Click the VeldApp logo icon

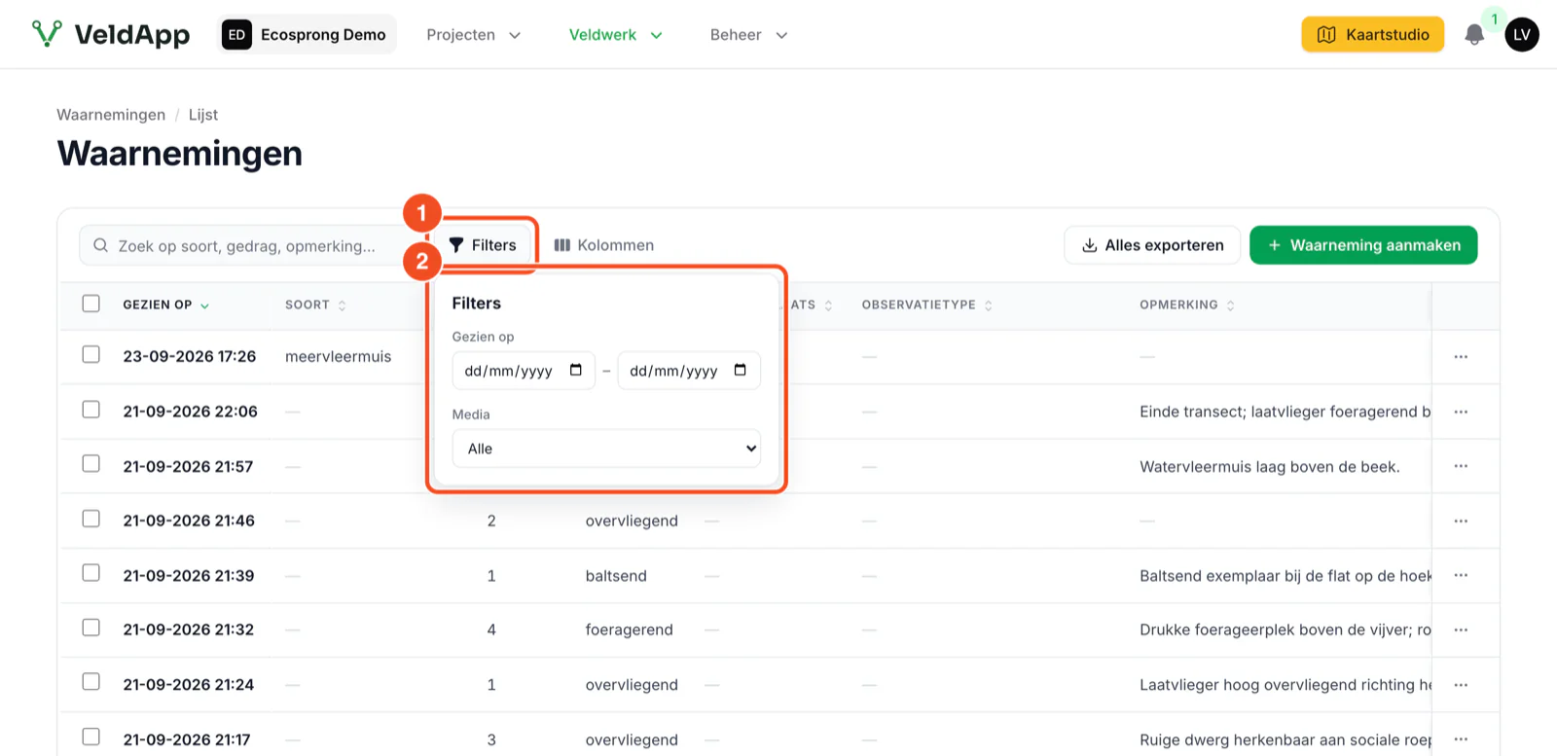(47, 34)
